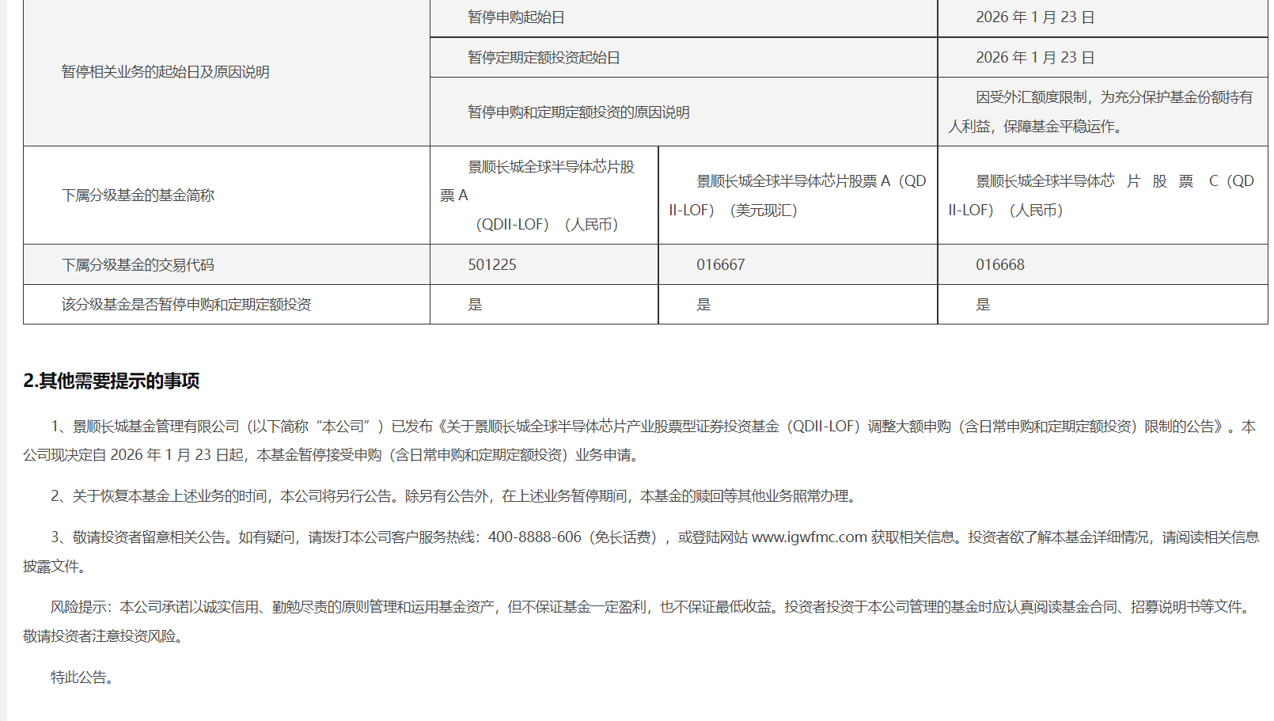Click the '因受外汇额度限制' reason text cell
The height and width of the screenshot is (721, 1274).
[x=1102, y=112]
